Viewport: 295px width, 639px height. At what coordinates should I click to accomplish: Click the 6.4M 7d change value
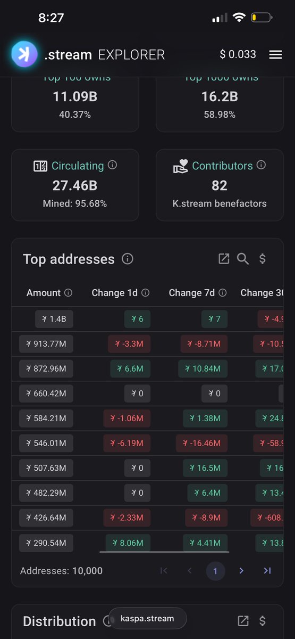(x=208, y=493)
